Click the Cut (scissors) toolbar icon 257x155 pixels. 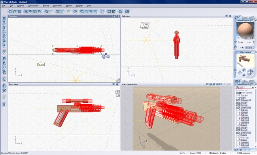pyautogui.click(x=26, y=11)
